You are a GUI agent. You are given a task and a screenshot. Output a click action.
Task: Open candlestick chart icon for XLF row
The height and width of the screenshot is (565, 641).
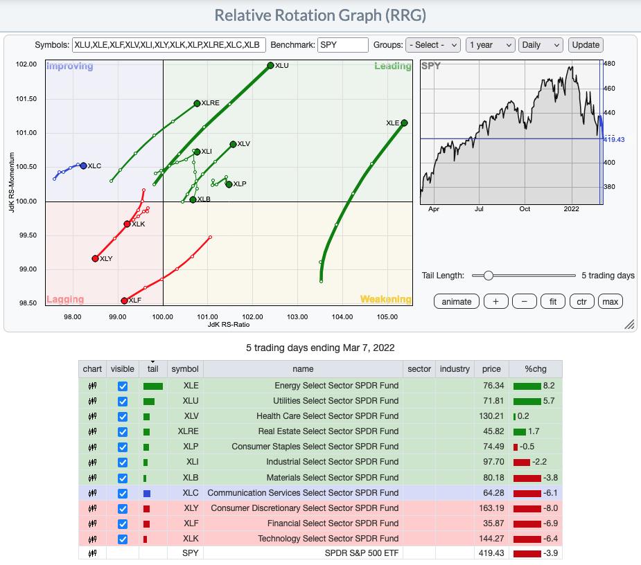[92, 523]
